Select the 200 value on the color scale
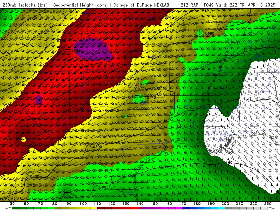 pyautogui.click(x=225, y=204)
